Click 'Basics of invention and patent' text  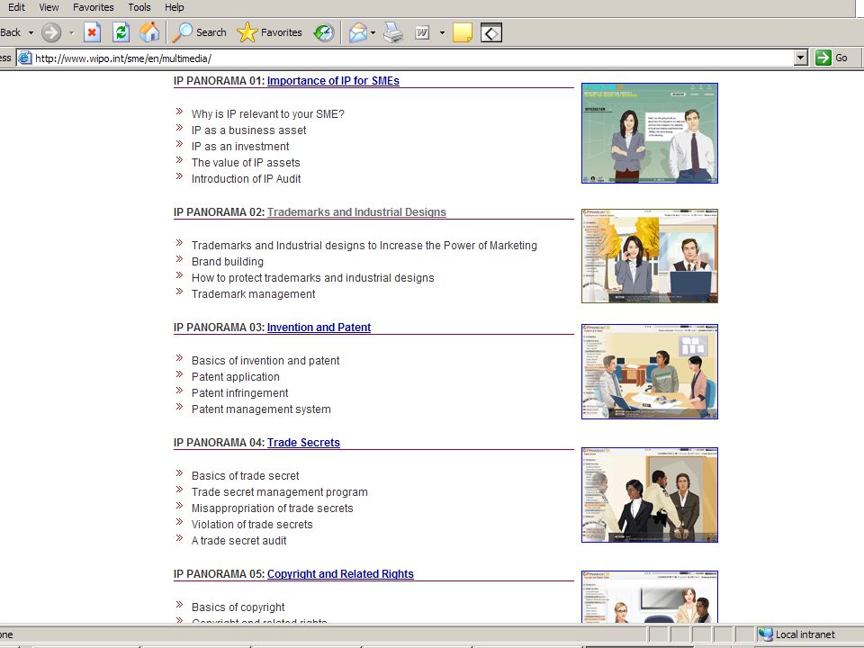pyautogui.click(x=265, y=360)
